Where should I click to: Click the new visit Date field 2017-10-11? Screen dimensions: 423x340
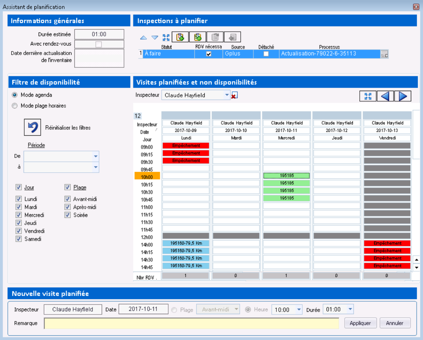(143, 309)
